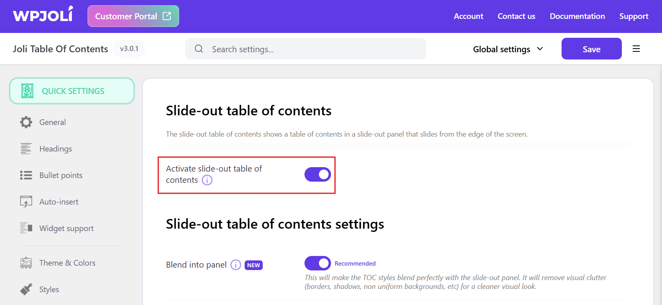This screenshot has width=662, height=305.
Task: Open the Quick Settings tab
Action: click(x=72, y=91)
